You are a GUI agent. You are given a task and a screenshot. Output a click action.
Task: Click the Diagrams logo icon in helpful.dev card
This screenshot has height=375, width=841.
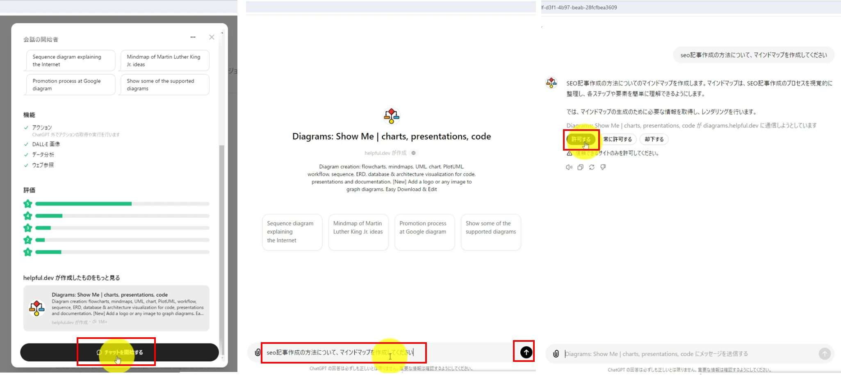click(37, 308)
